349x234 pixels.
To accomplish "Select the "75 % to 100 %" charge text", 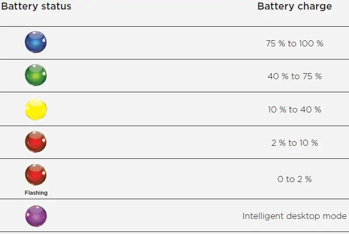I will [x=294, y=43].
